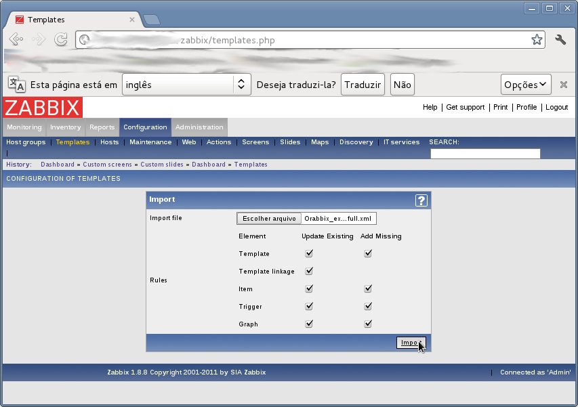This screenshot has width=578, height=407.
Task: Click the Templates tab favicon
Action: tap(20, 20)
